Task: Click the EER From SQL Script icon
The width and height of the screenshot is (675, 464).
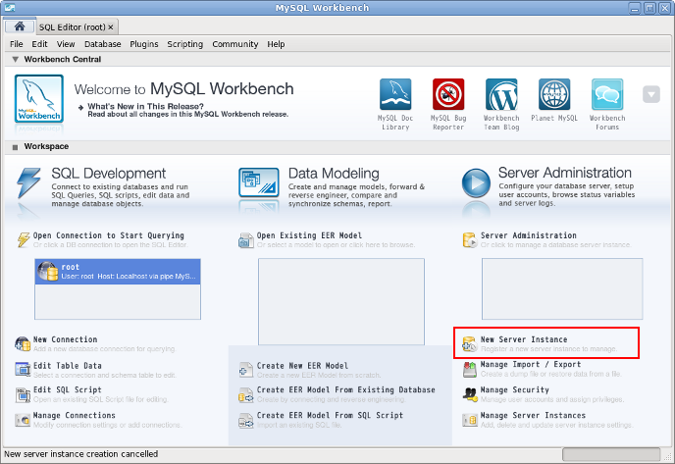Action: pos(246,421)
